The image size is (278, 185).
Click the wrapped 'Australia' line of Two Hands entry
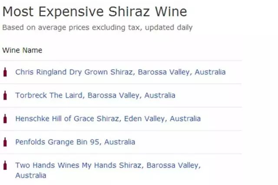click(30, 175)
